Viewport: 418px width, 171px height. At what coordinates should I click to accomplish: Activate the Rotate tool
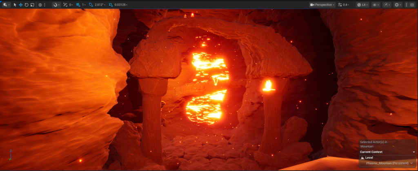click(x=26, y=5)
